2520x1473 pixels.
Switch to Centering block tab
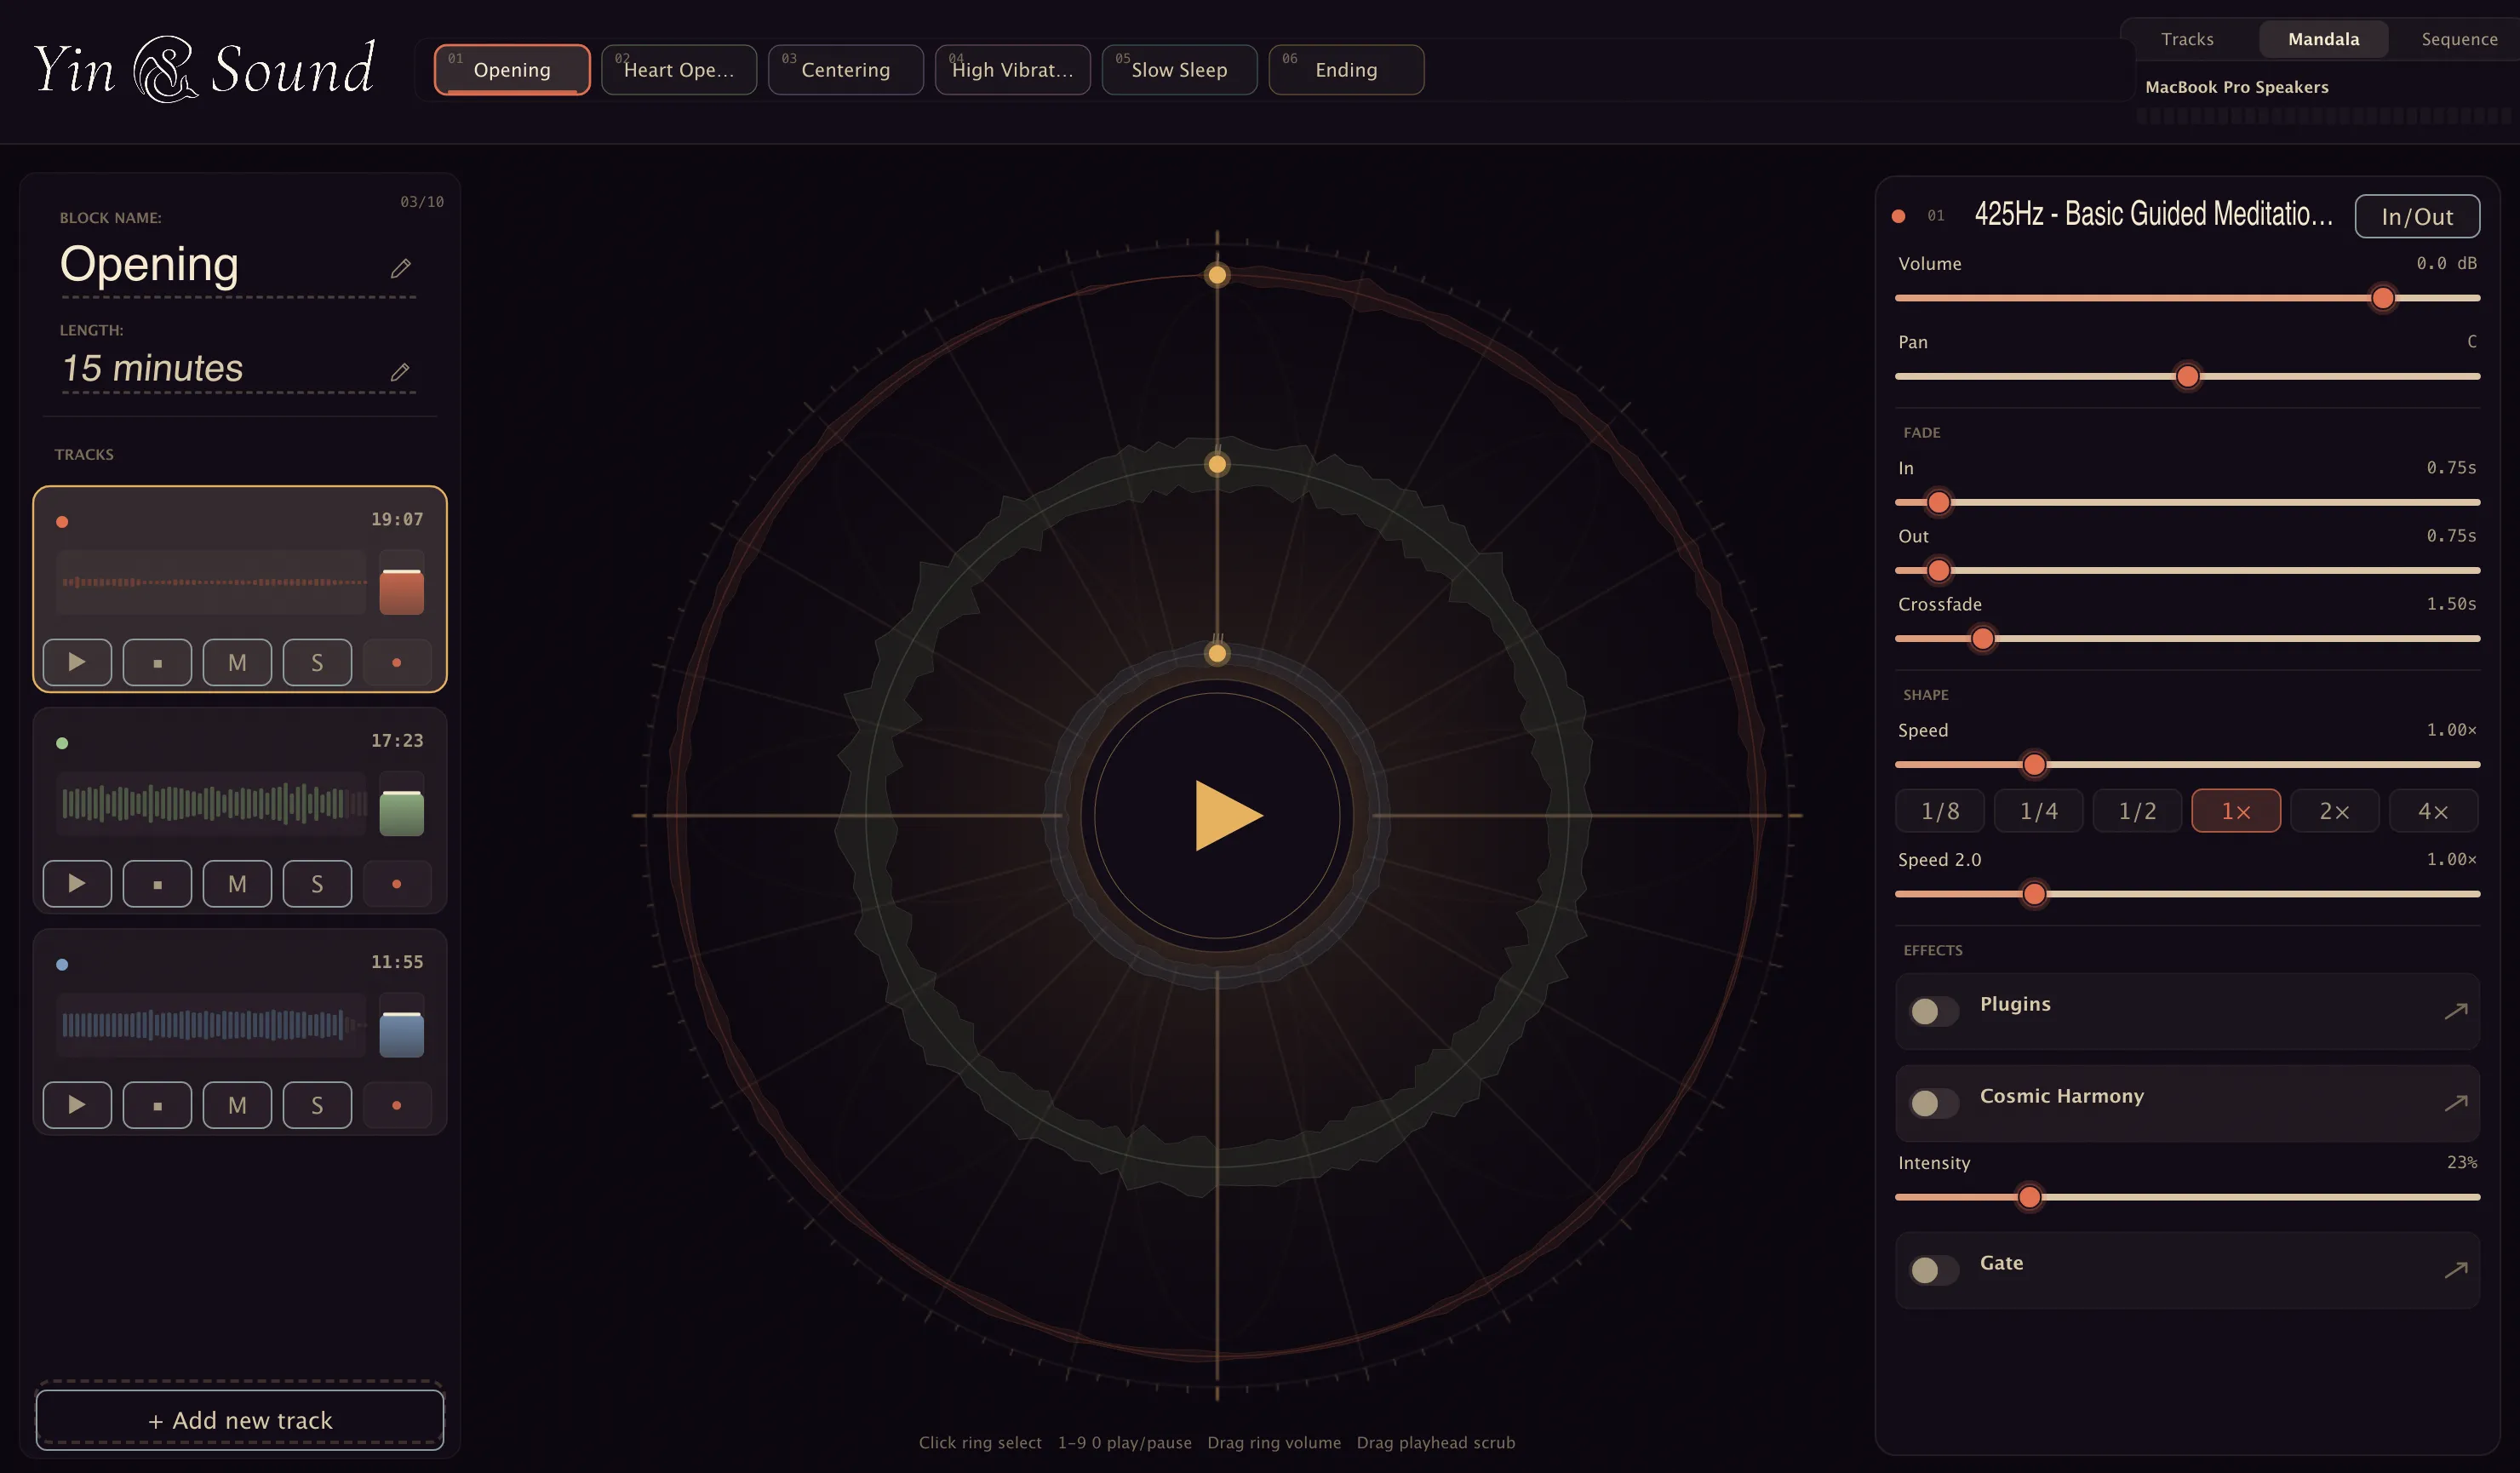(846, 69)
